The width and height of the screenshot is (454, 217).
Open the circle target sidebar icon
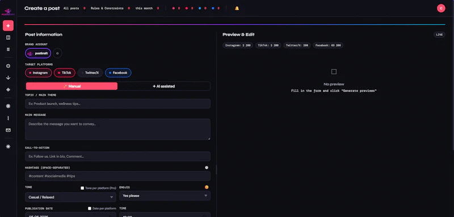[x=8, y=106]
